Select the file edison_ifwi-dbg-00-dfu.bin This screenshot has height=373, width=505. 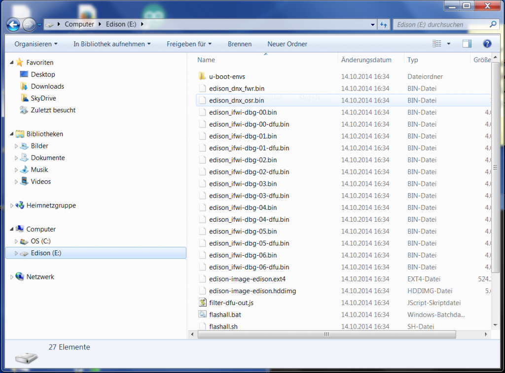pyautogui.click(x=249, y=124)
